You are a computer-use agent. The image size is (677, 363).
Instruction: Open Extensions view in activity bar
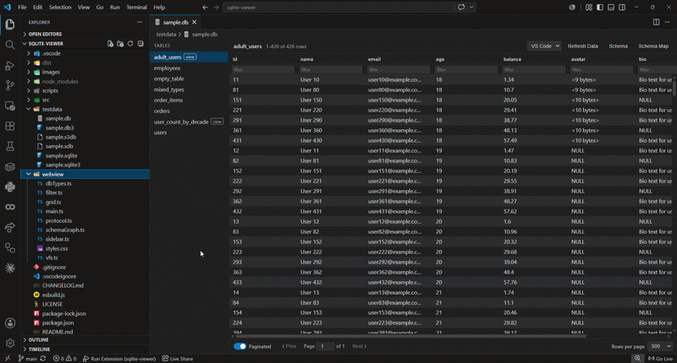[10, 126]
